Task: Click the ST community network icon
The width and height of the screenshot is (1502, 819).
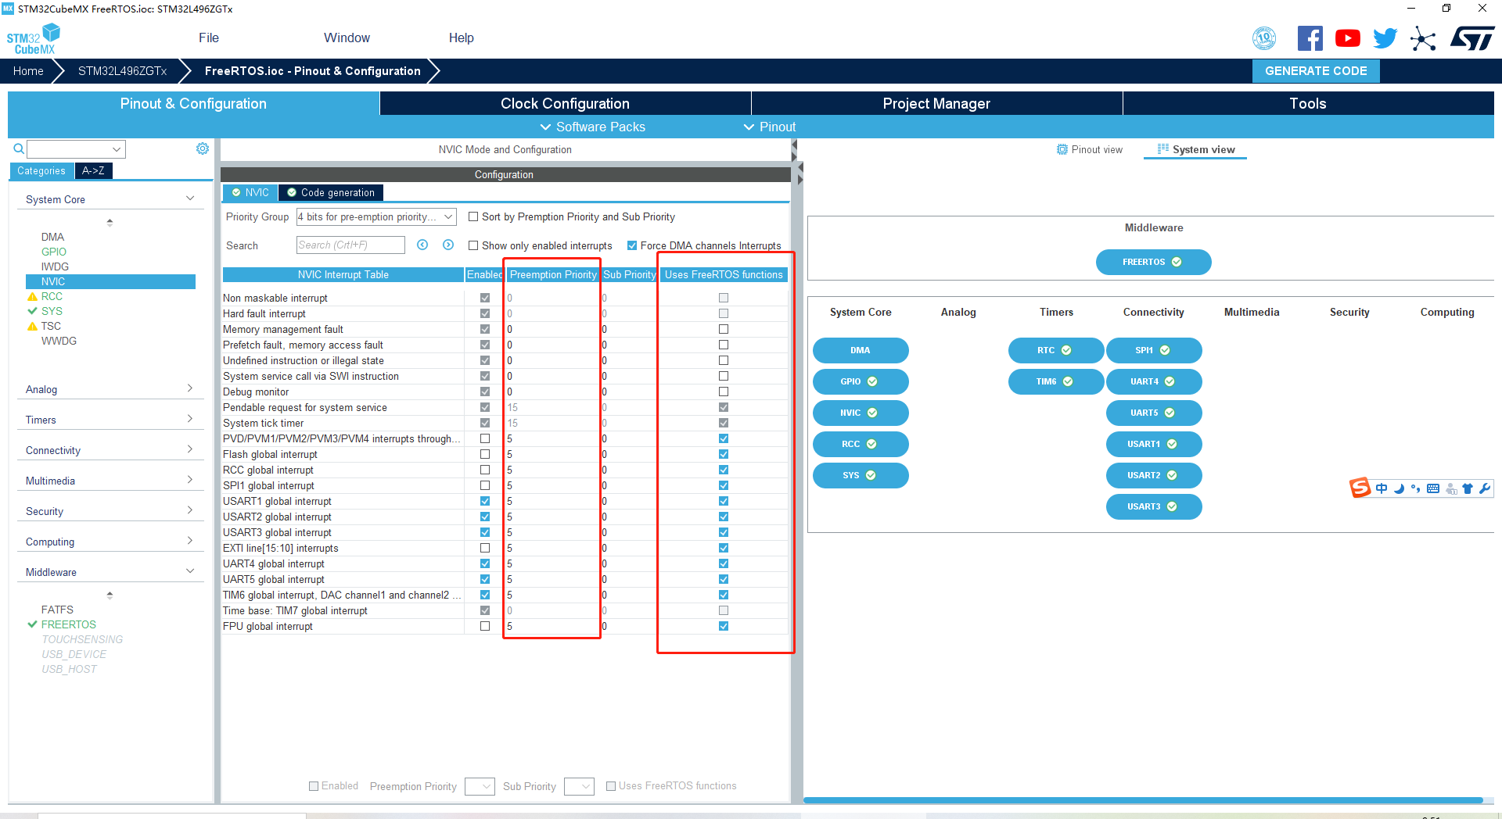Action: (x=1423, y=38)
